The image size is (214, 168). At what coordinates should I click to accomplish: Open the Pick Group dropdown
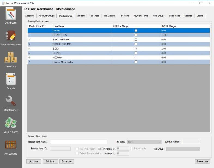pos(183,149)
